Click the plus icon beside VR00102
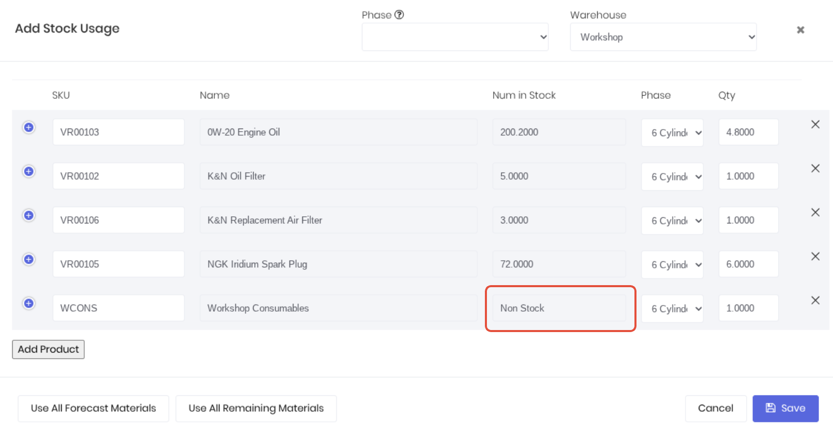Image resolution: width=833 pixels, height=430 pixels. 29,171
